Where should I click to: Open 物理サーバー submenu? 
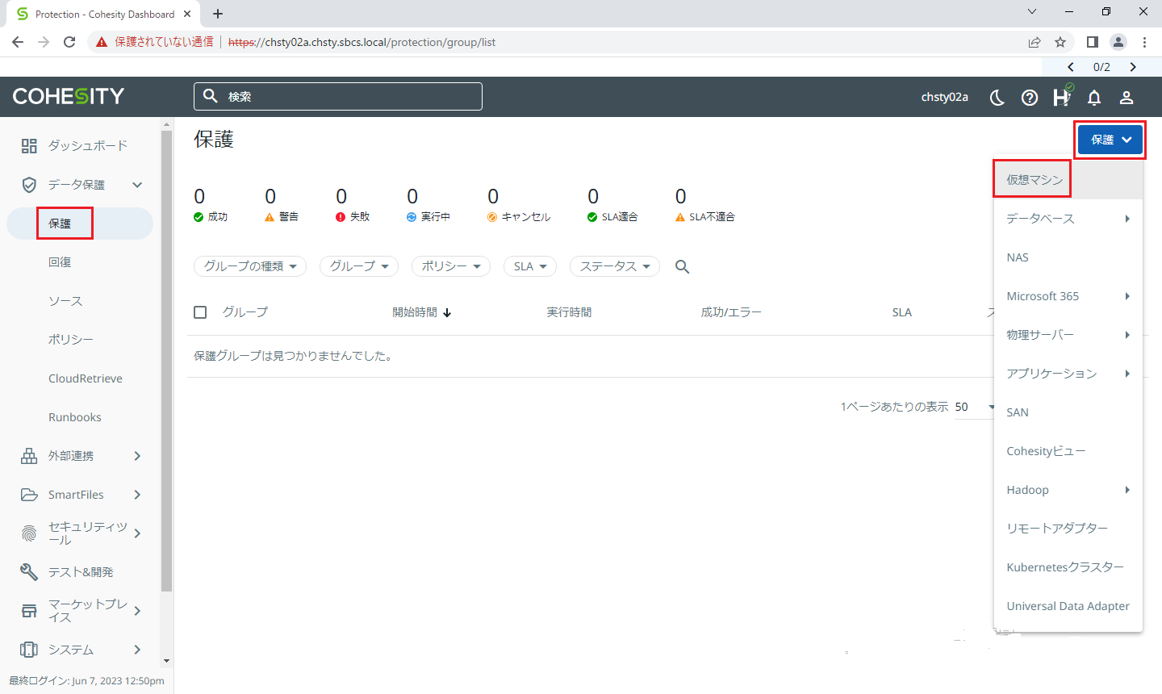[1068, 335]
